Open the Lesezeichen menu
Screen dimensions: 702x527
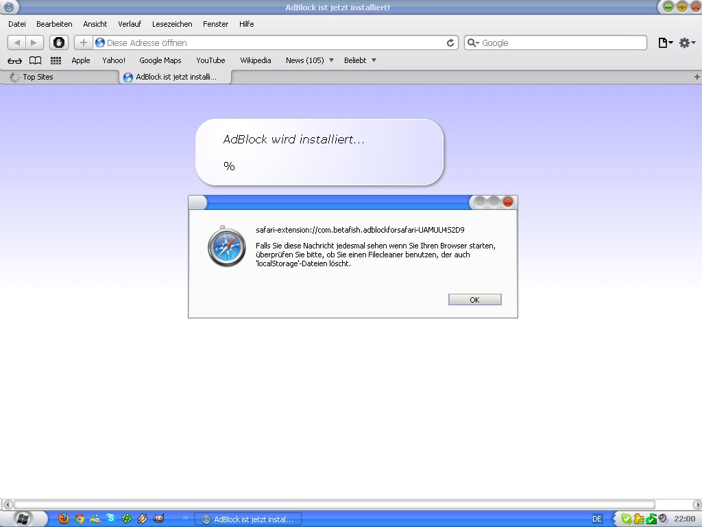[172, 24]
